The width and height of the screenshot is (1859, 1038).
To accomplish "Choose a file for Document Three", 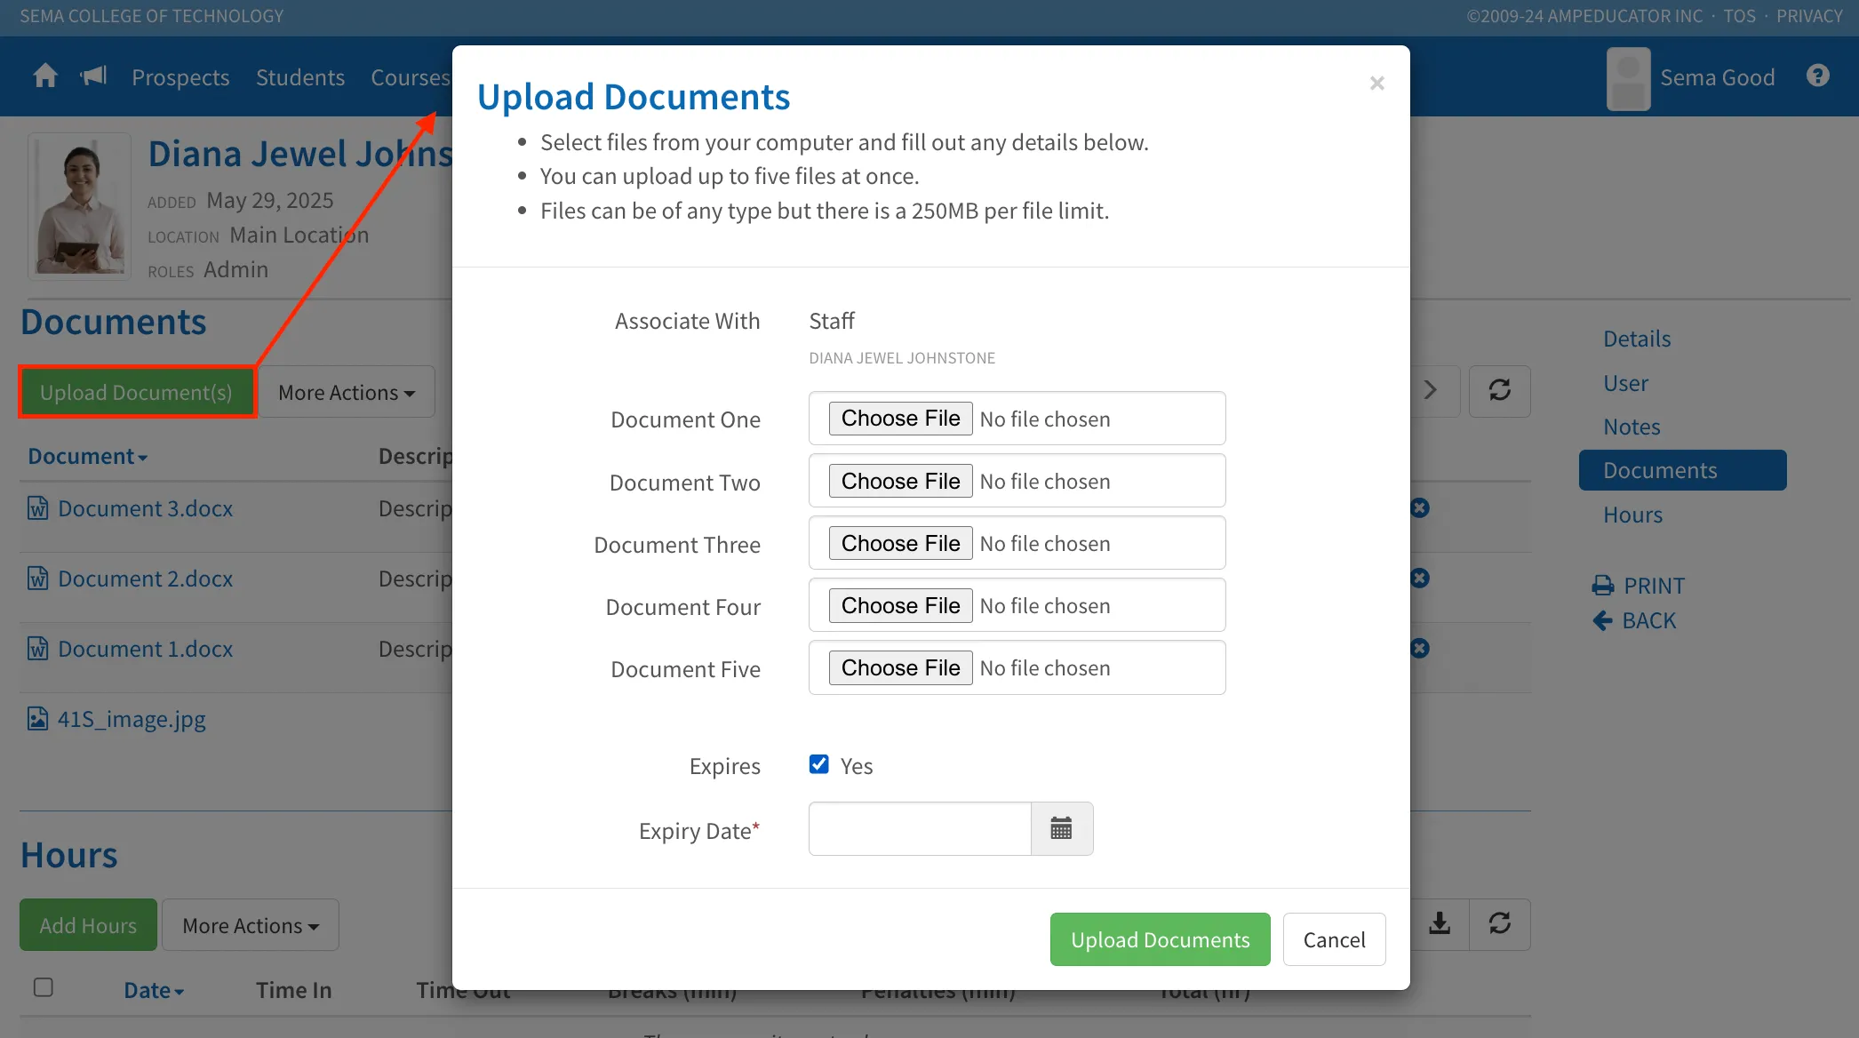I will click(x=900, y=543).
